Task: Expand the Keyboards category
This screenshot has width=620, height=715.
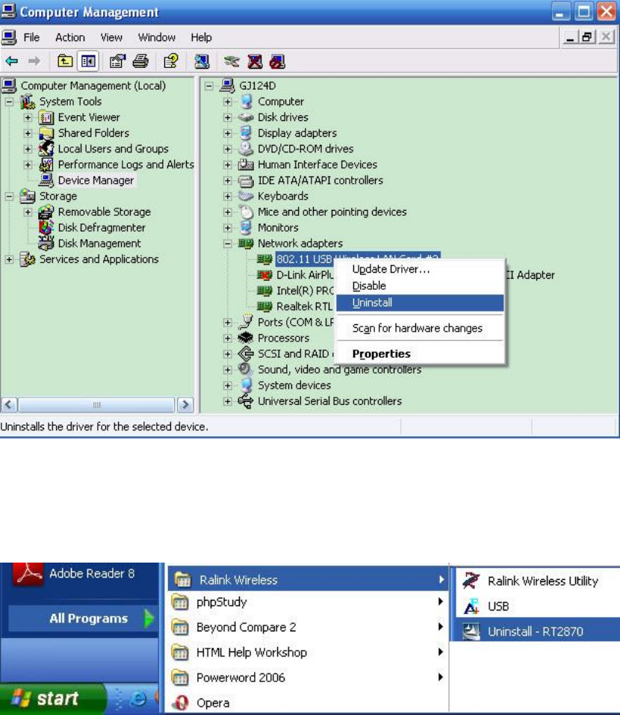Action: (x=228, y=196)
